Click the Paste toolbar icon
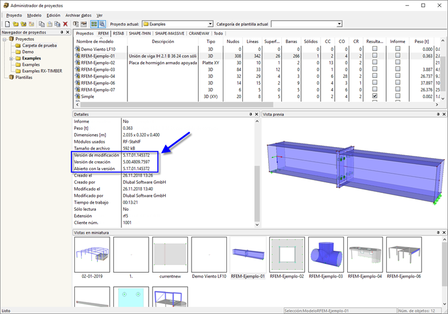 click(50, 24)
